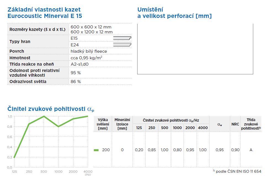Click the '125' frequency column header in table
The width and height of the screenshot is (268, 176).
[x=139, y=128]
